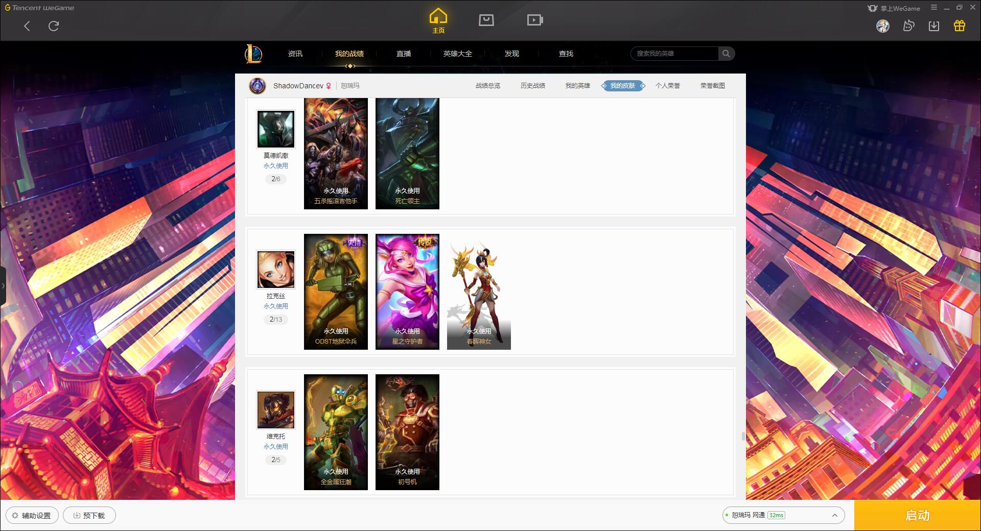This screenshot has height=531, width=981.
Task: Open the download manager icon
Action: click(x=934, y=26)
